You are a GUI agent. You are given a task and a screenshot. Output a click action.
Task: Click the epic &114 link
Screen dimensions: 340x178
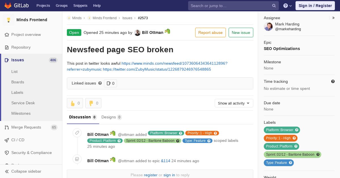click(165, 161)
